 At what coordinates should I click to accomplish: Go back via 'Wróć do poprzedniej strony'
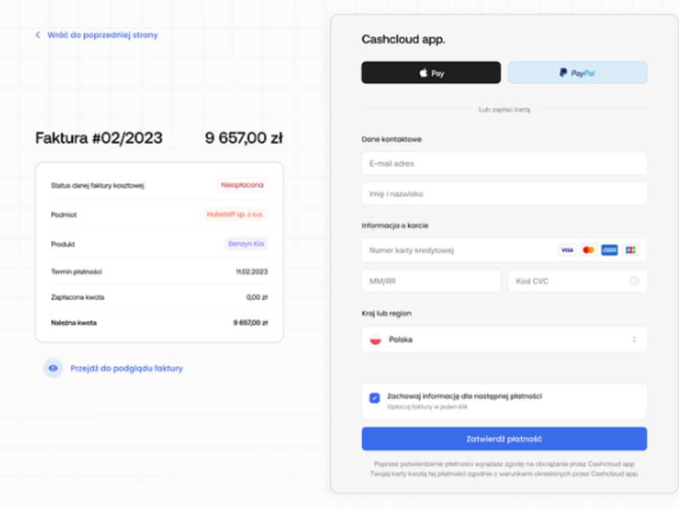(x=103, y=35)
